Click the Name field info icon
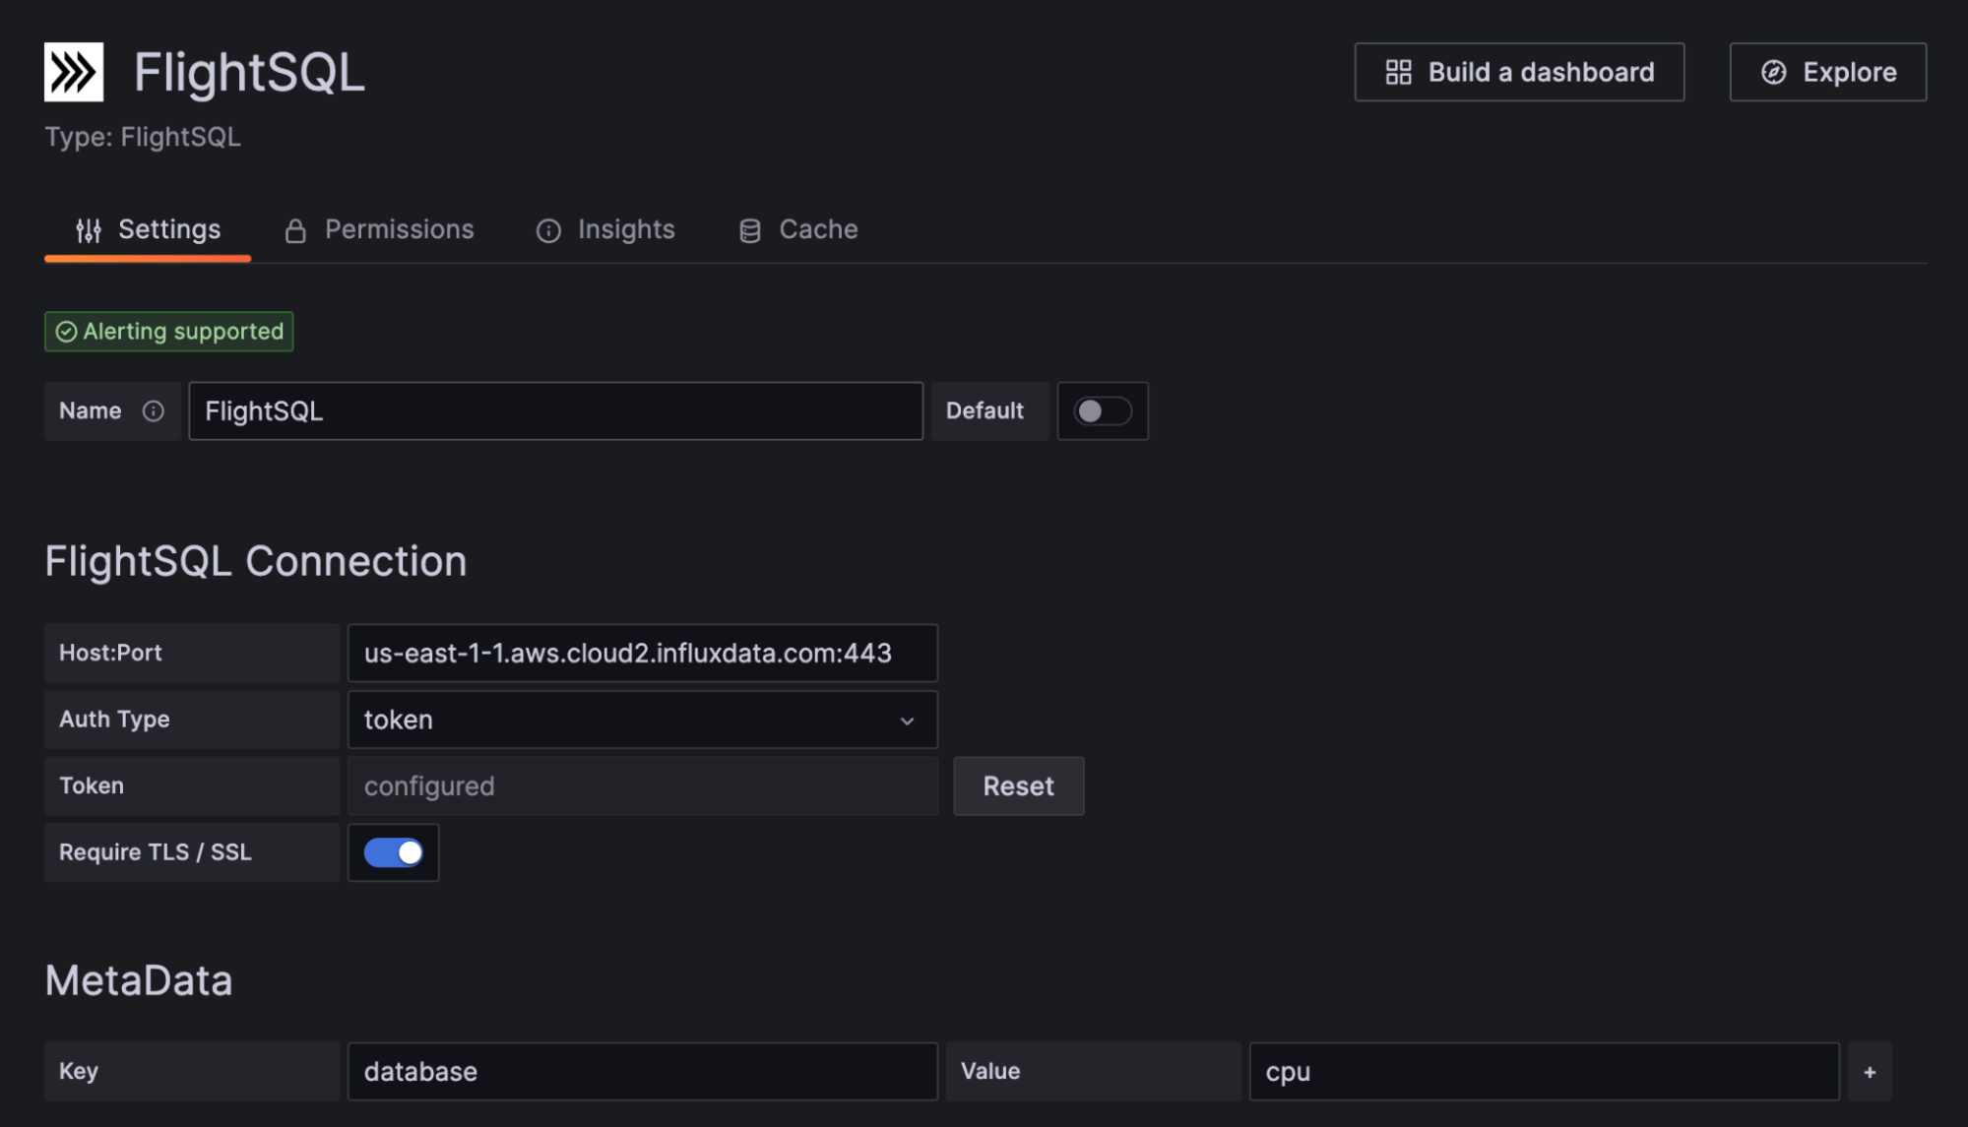Viewport: 1968px width, 1127px height. (153, 411)
